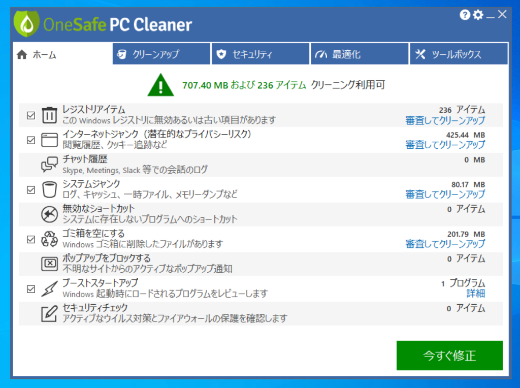Image resolution: width=520 pixels, height=388 pixels.
Task: Switch to the ホーム tab
Action: coord(62,54)
